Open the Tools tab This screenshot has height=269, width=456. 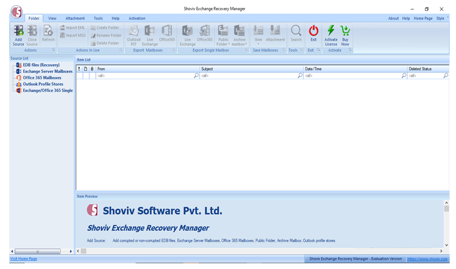[x=98, y=18]
